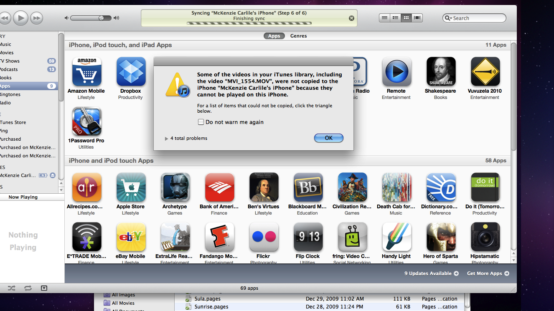Click OK in the warning dialog
Image resolution: width=554 pixels, height=311 pixels.
(329, 138)
